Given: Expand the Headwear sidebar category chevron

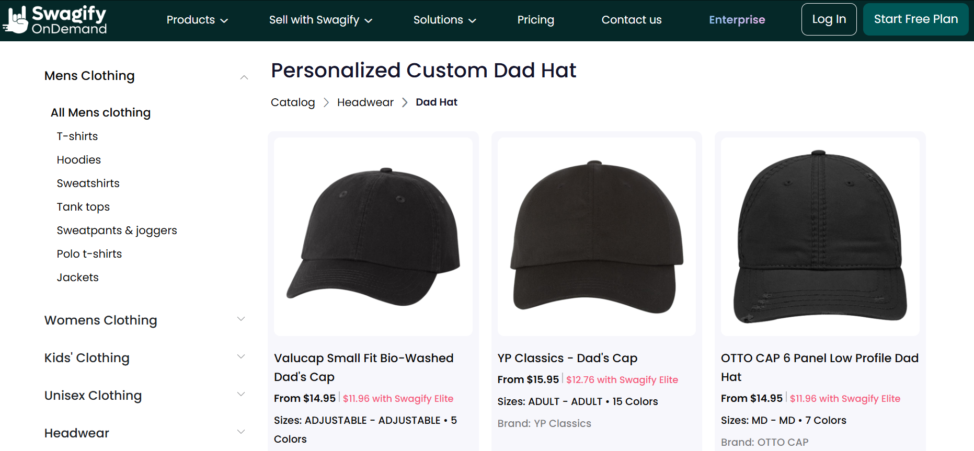Looking at the screenshot, I should (241, 432).
